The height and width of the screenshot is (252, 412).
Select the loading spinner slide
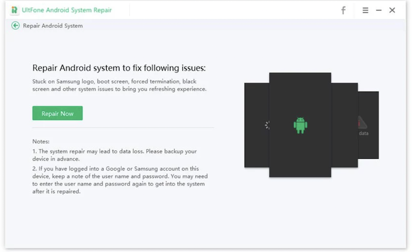coord(256,125)
